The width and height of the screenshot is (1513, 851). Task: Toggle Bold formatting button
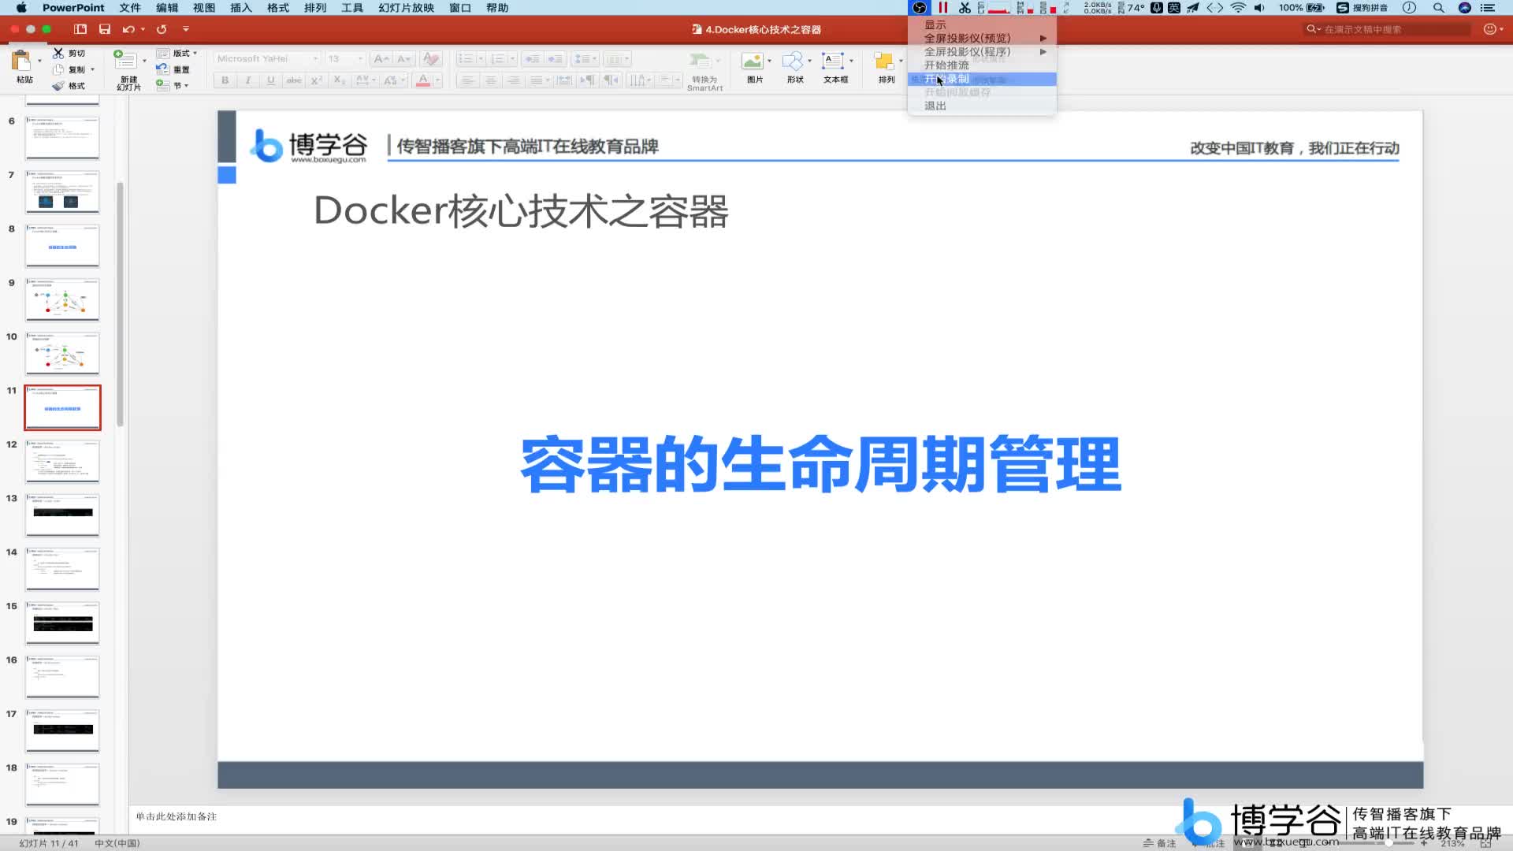225,80
